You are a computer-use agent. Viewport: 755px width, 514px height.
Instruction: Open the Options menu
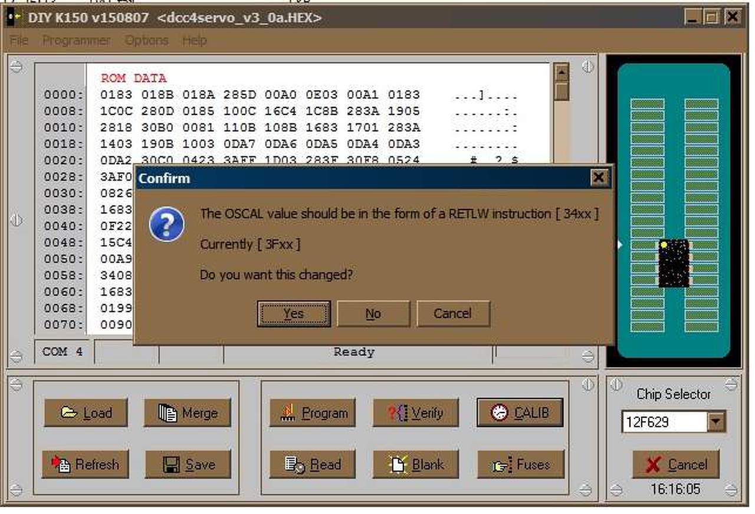[x=146, y=40]
